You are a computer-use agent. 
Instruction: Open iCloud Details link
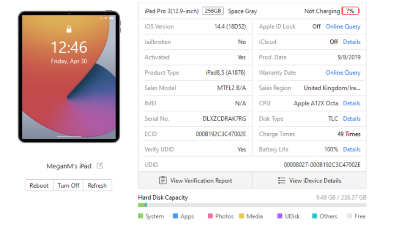click(x=352, y=42)
